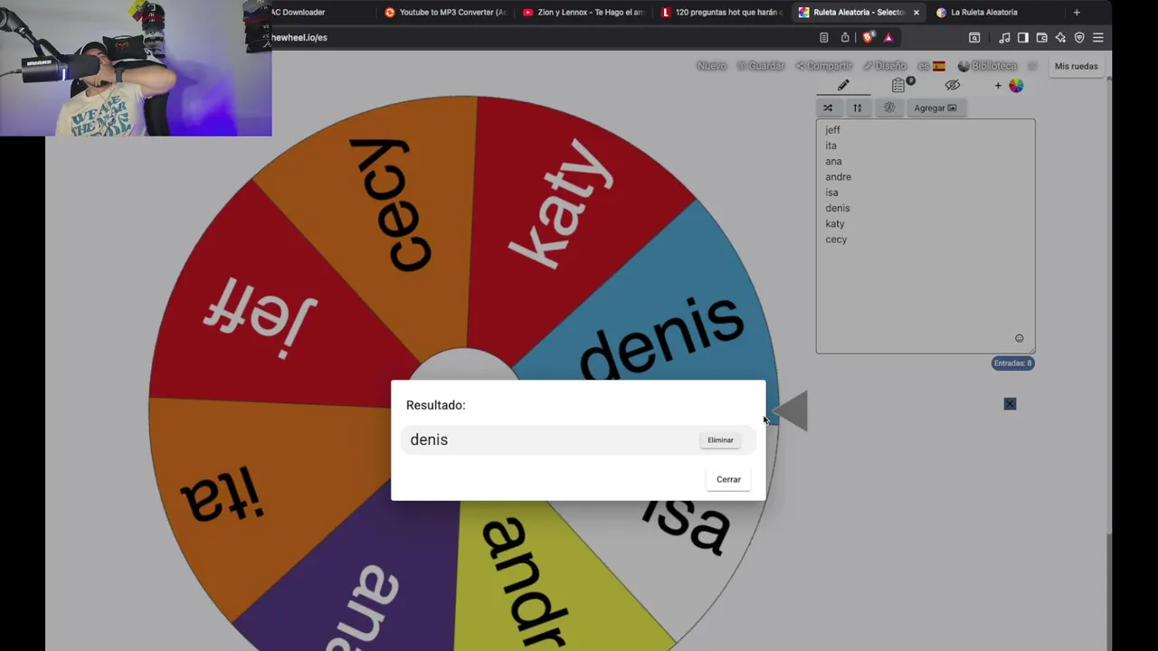Select the result text 'denis' in dialog
This screenshot has height=651, width=1158.
(429, 439)
